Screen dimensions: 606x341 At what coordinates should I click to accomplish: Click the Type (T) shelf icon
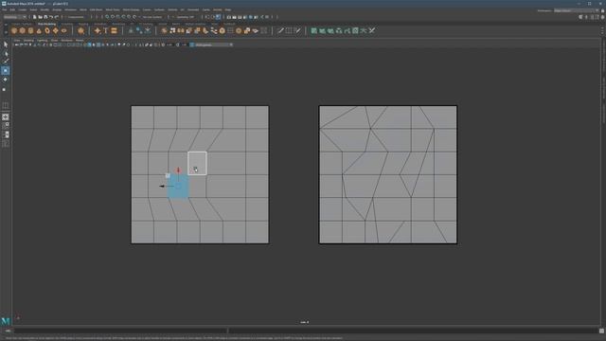point(105,30)
